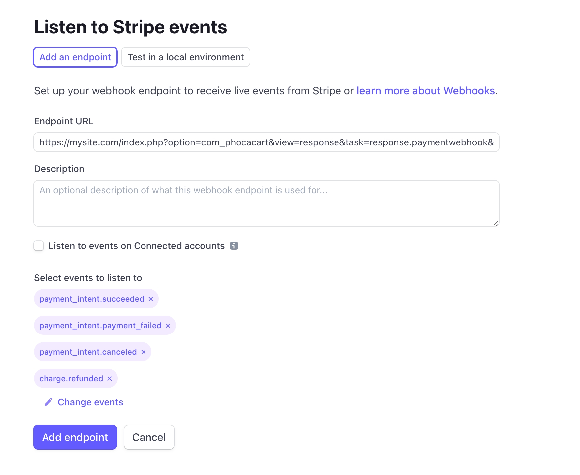Image resolution: width=580 pixels, height=475 pixels.
Task: Click the description box resize handle
Action: 496,223
